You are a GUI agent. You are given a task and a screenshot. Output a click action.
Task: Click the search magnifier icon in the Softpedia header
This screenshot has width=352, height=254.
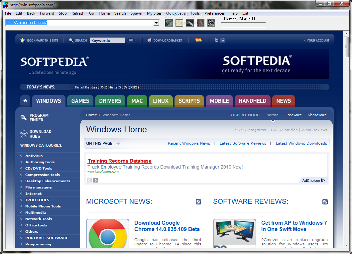(x=71, y=41)
